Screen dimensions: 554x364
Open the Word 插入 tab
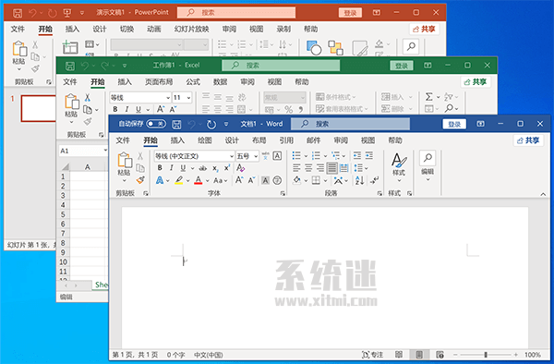click(177, 140)
